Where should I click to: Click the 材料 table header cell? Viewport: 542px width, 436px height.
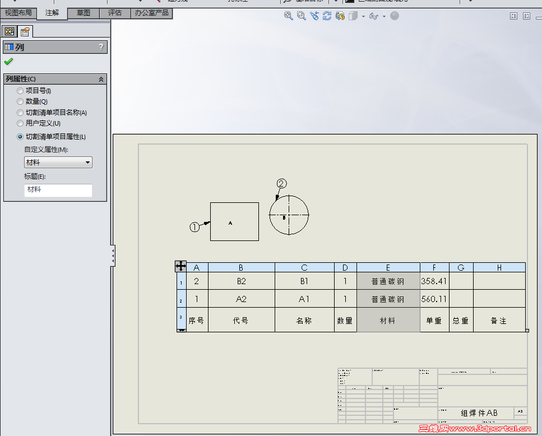[x=388, y=320]
